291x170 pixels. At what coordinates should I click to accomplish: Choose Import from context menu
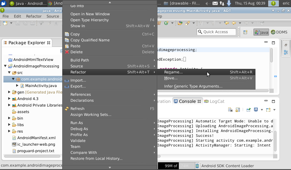pyautogui.click(x=110, y=80)
